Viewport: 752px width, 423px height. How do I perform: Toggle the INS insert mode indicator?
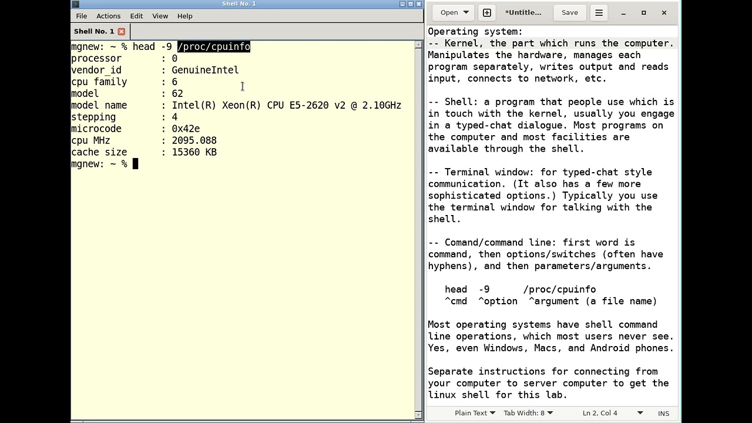663,414
